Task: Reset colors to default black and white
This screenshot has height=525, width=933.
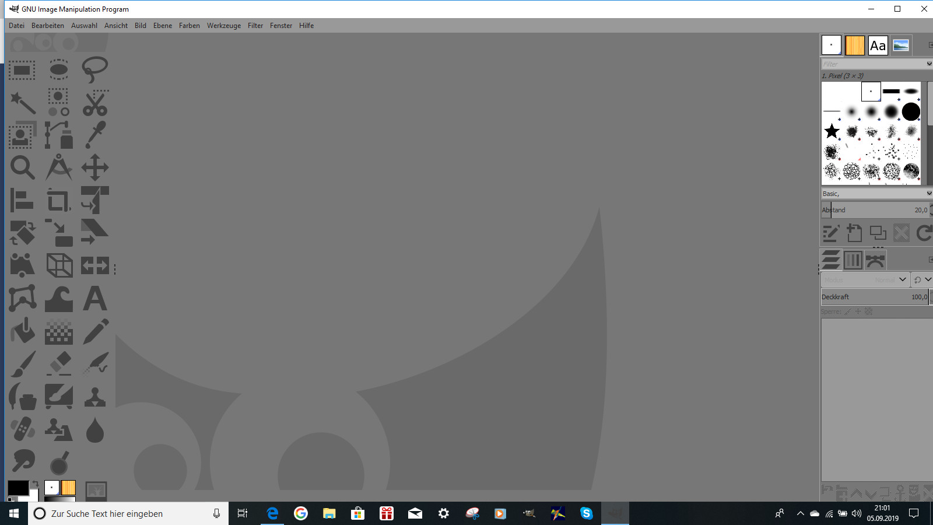Action: 10,499
